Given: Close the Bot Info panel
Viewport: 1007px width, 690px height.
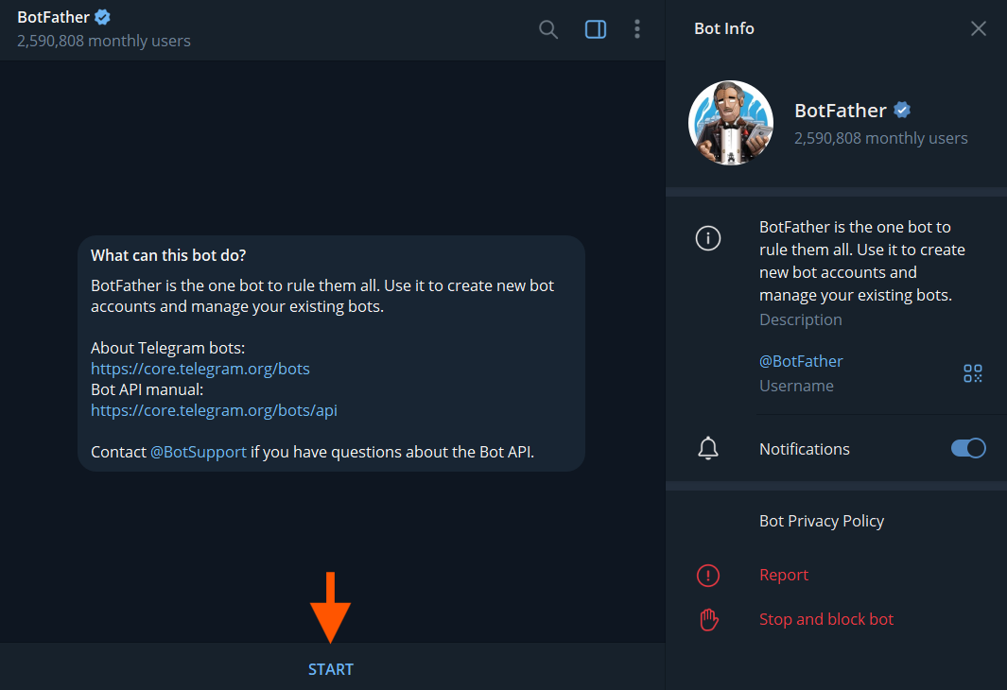Looking at the screenshot, I should 979,28.
